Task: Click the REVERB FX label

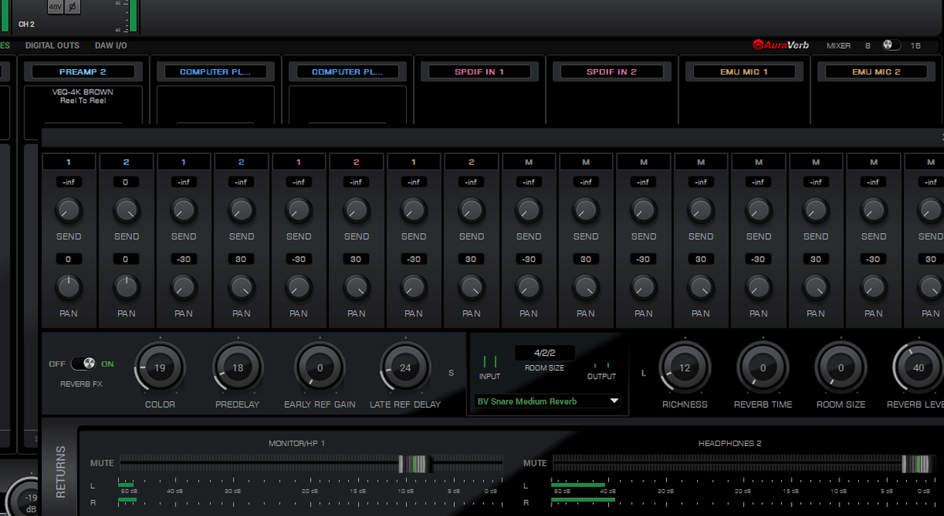Action: (83, 384)
